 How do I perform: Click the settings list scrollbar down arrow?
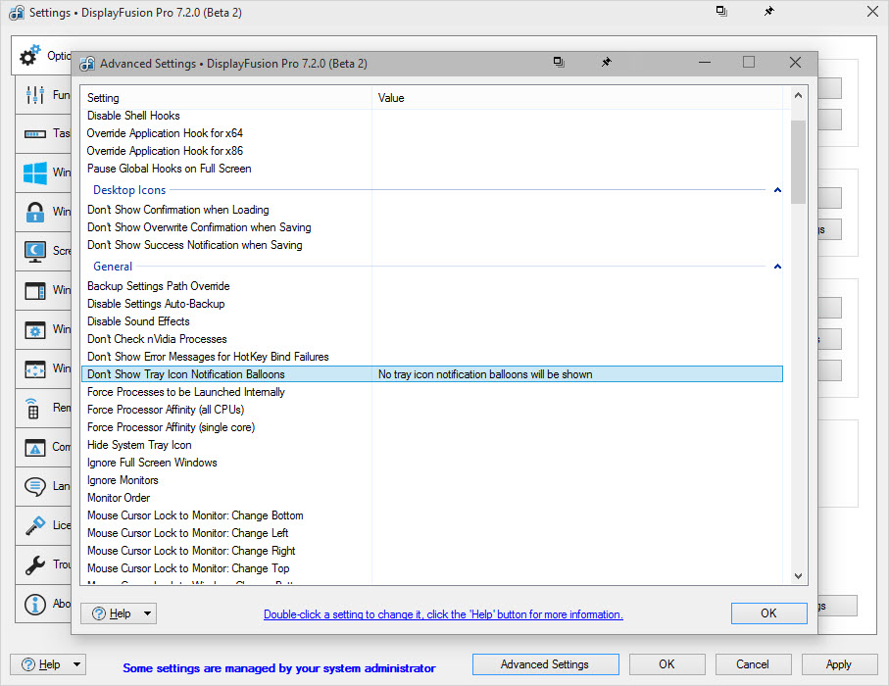point(798,576)
